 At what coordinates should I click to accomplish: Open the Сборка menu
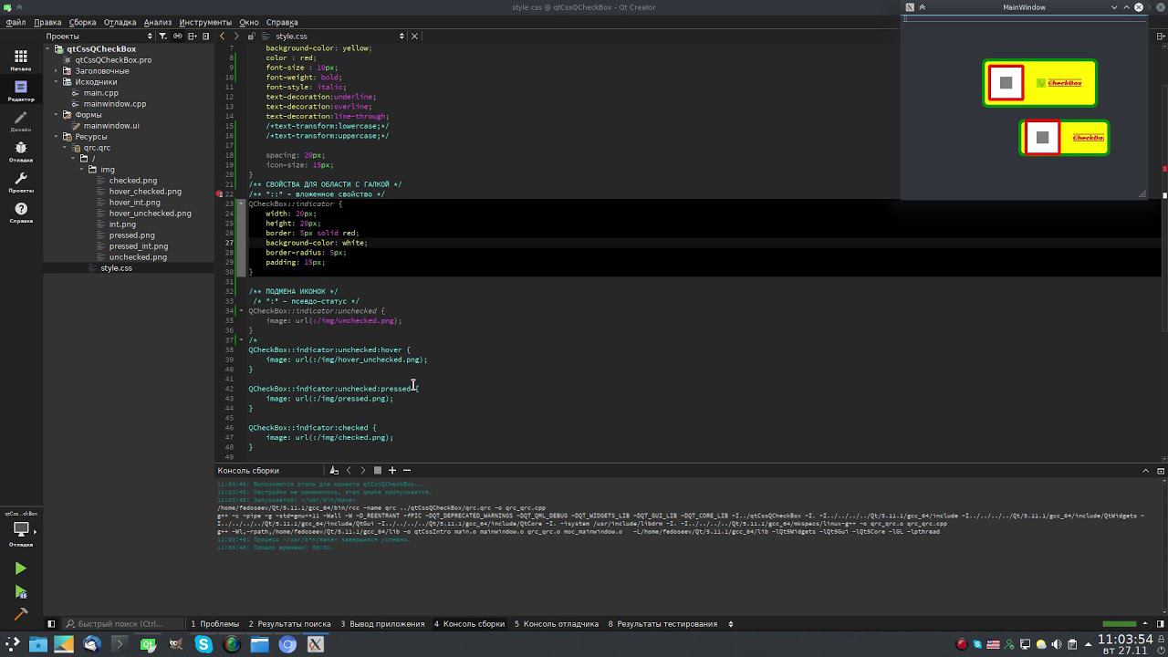82,22
